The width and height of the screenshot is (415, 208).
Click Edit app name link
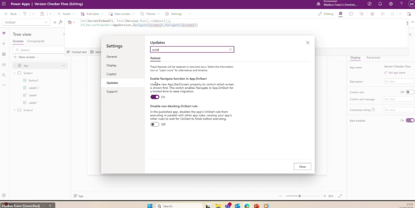(395, 73)
